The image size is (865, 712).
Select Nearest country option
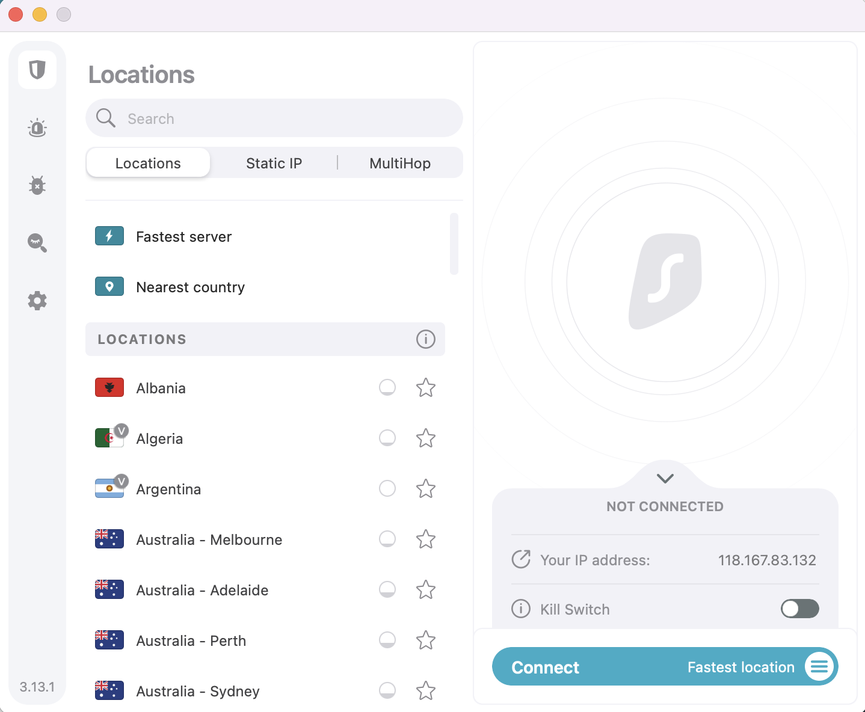click(x=266, y=287)
